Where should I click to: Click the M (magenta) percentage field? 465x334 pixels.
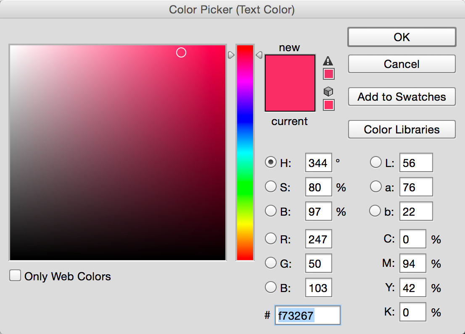pos(412,263)
